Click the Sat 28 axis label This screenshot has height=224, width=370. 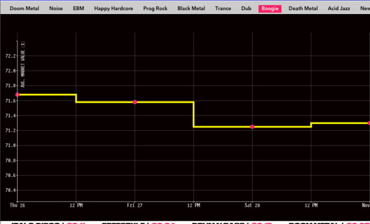(252, 205)
